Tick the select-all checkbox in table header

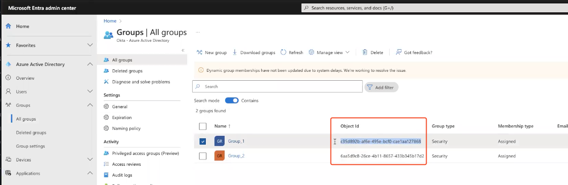click(203, 126)
